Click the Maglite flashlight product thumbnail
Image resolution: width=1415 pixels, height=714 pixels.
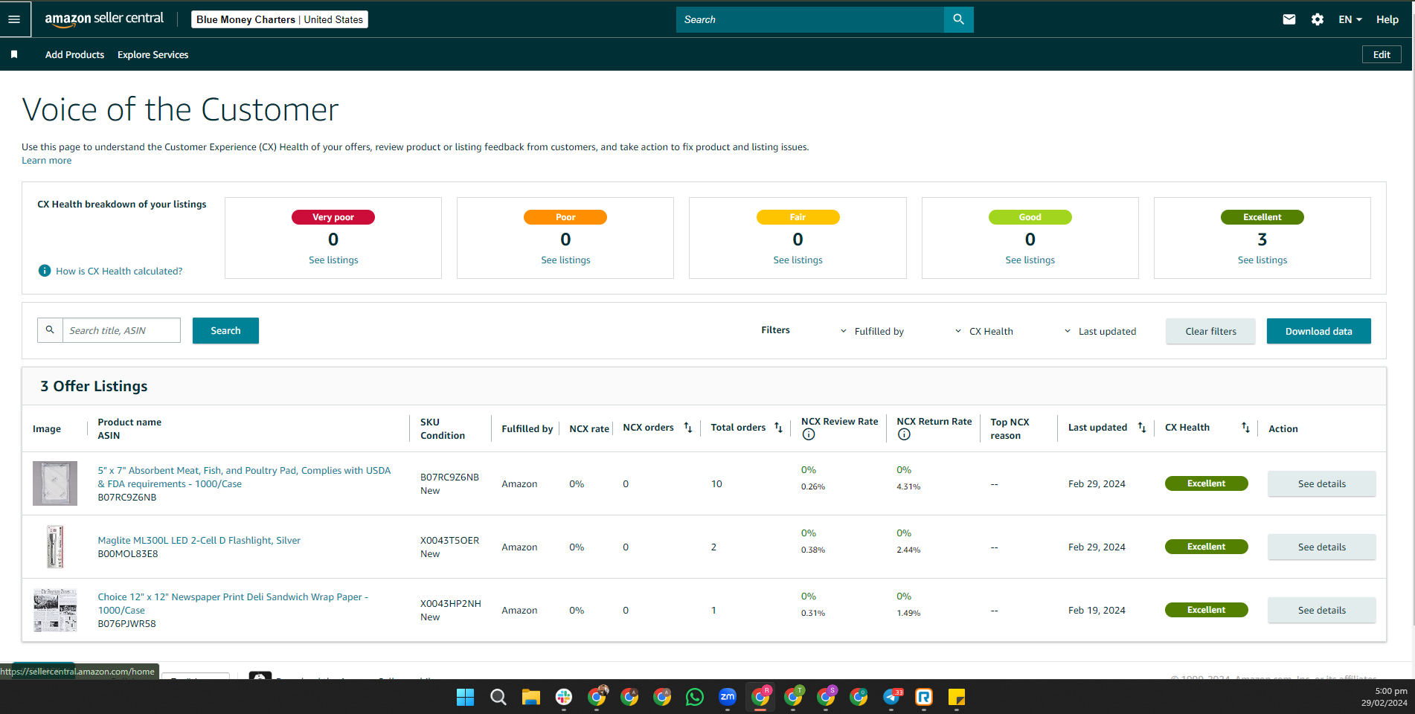click(55, 547)
